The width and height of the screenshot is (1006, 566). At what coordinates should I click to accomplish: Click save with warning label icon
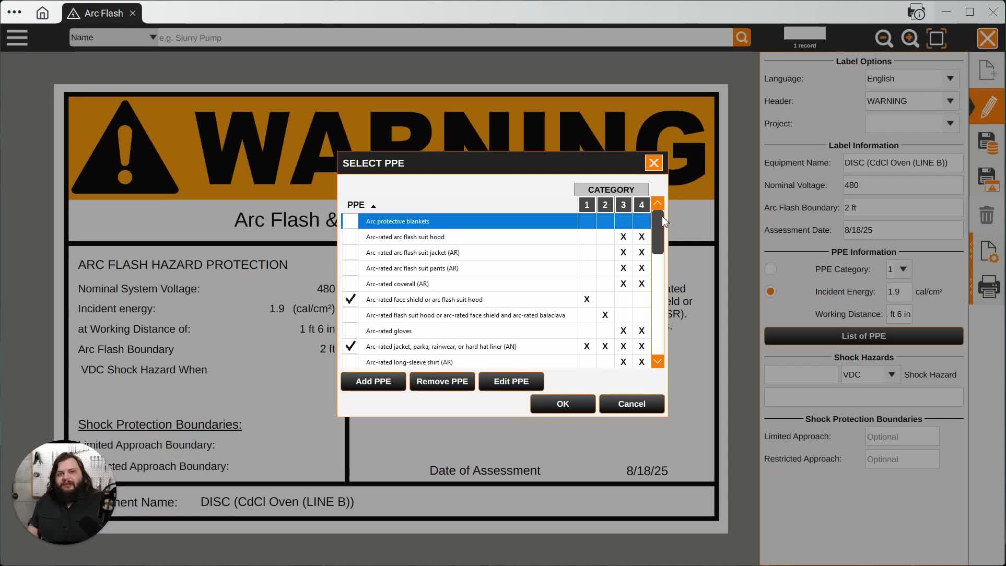[x=988, y=179]
